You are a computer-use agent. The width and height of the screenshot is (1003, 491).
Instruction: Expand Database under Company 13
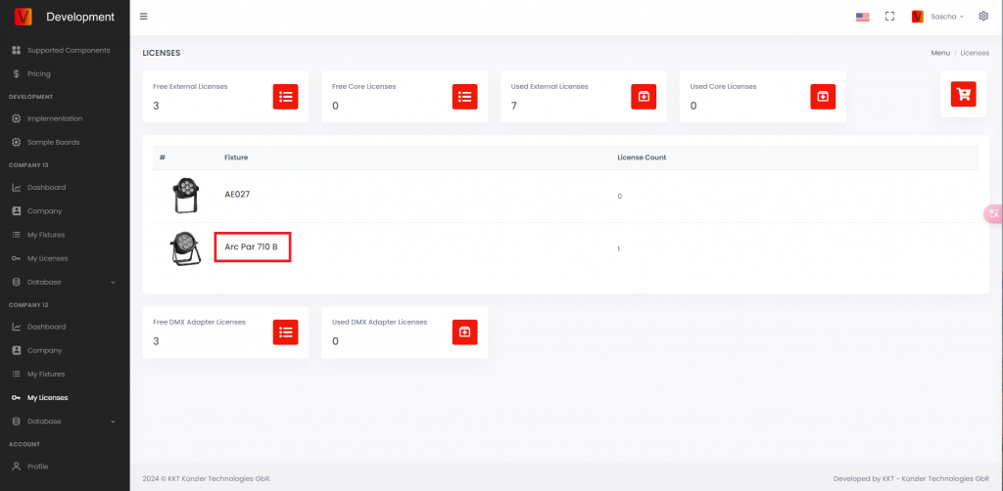tap(64, 282)
